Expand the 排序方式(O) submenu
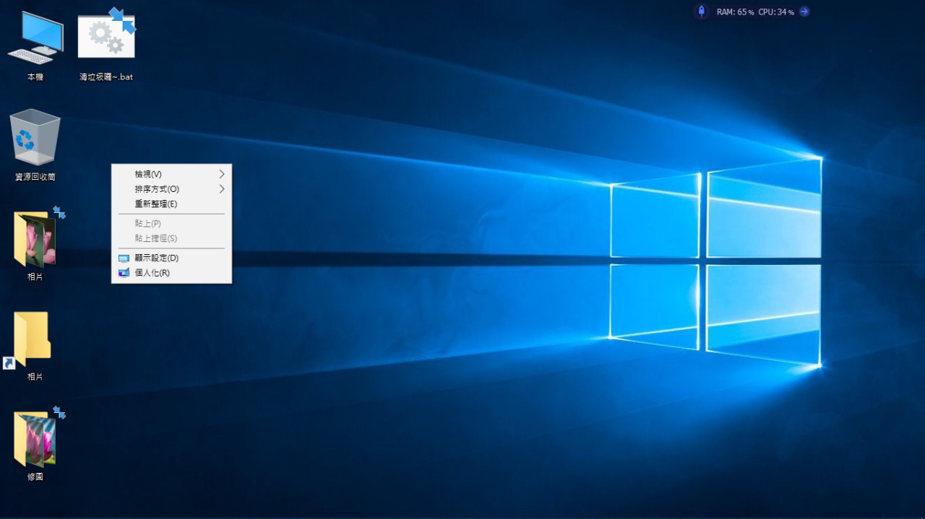Screen dimensions: 925x519 171,189
